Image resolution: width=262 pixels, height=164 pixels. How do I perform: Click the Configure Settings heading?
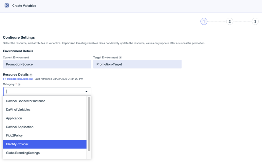pyautogui.click(x=19, y=37)
